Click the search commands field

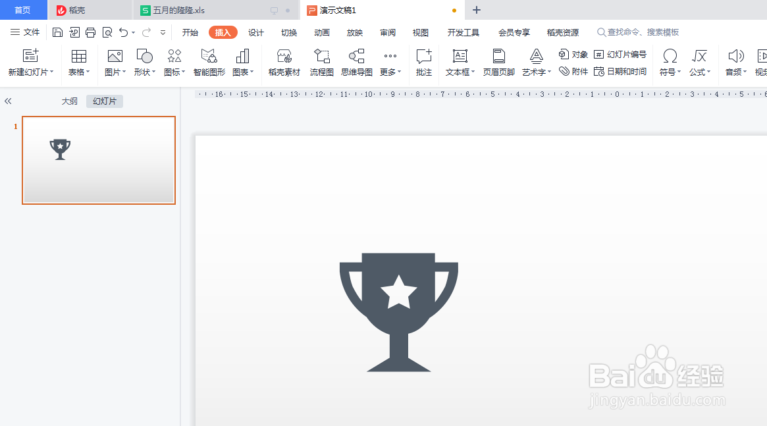pos(638,32)
